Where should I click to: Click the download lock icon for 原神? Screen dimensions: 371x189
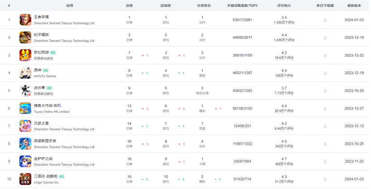pos(325,73)
